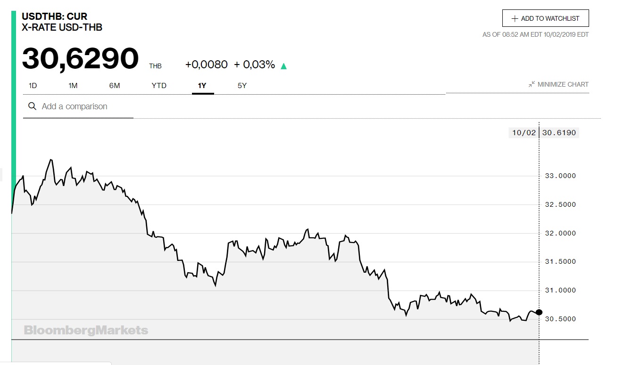Click the black dot at chart line end
Screen dimensions: 624x365
[539, 312]
